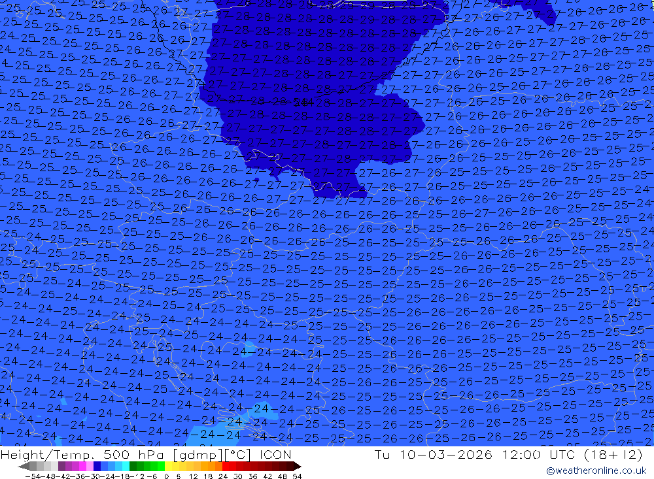Click the '544' height contour label on map

[303, 102]
